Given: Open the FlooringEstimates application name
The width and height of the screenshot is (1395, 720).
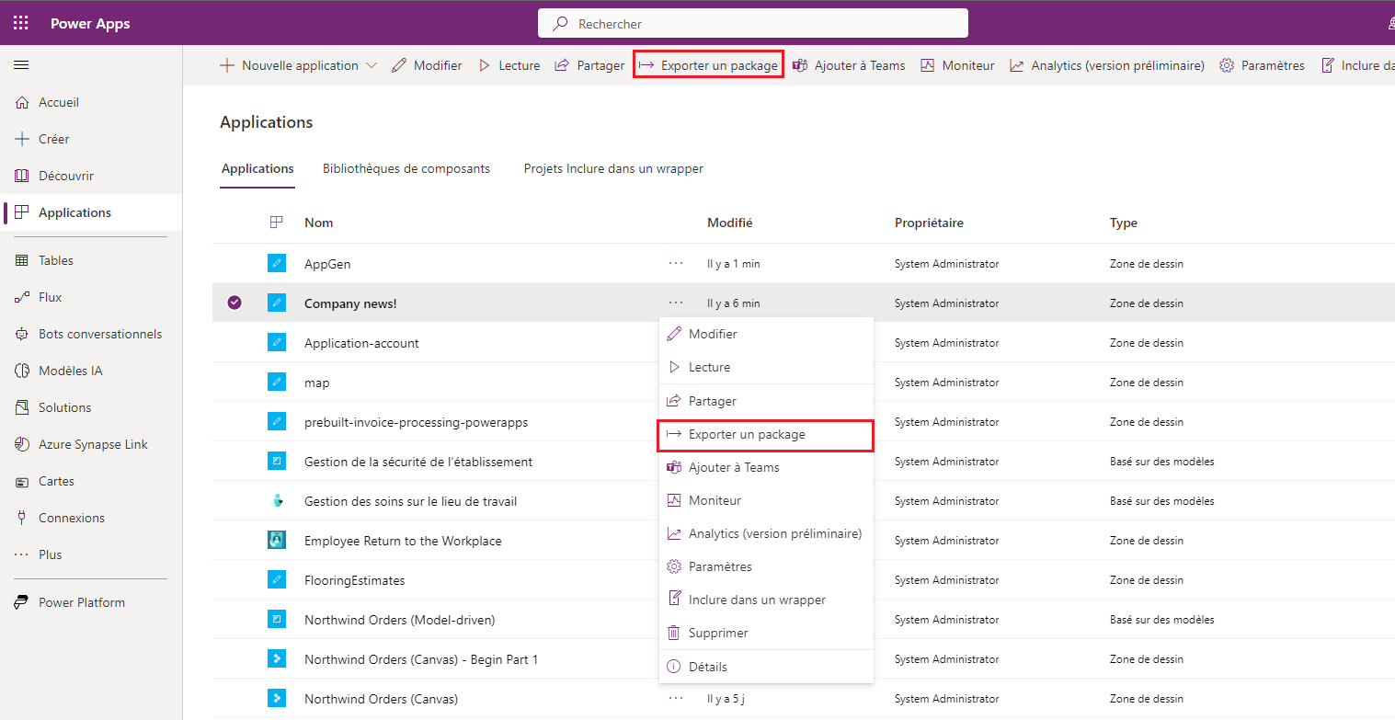Looking at the screenshot, I should tap(354, 580).
